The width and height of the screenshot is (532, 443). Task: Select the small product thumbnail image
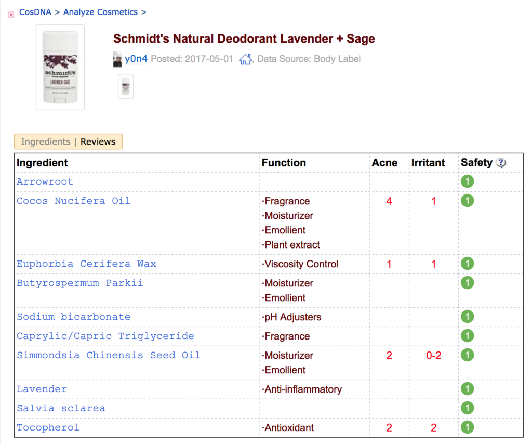pyautogui.click(x=126, y=86)
